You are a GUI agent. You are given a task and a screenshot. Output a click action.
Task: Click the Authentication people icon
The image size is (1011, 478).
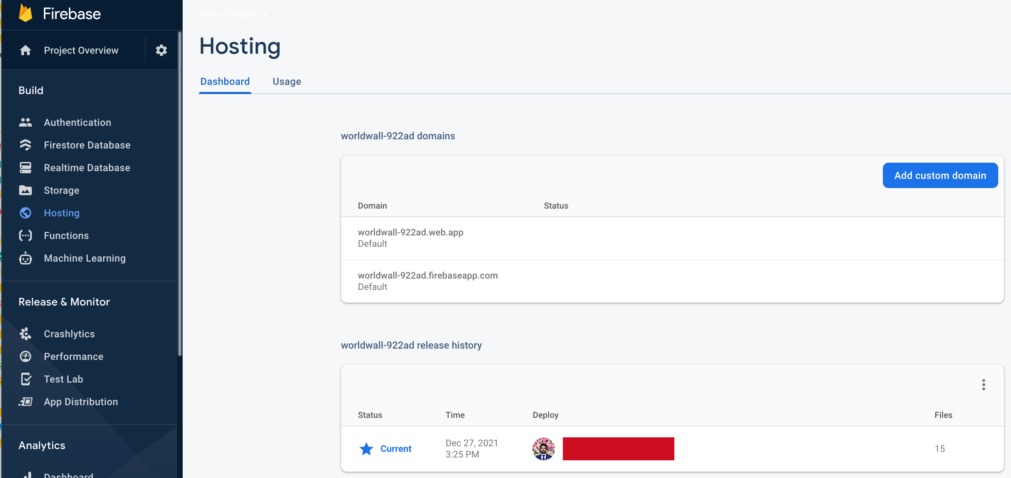pos(25,122)
